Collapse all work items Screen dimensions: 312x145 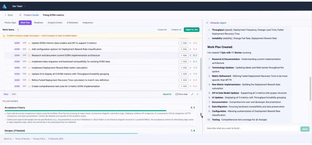[x=176, y=30]
